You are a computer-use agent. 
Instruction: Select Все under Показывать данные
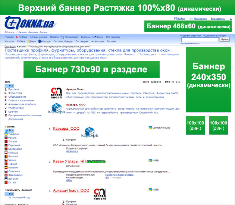[x=9, y=194]
